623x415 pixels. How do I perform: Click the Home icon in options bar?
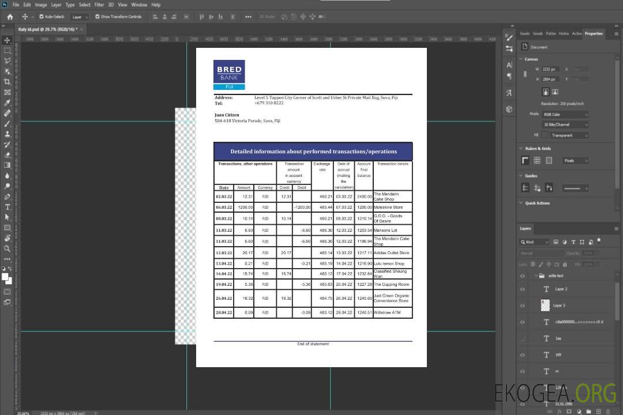[10, 17]
